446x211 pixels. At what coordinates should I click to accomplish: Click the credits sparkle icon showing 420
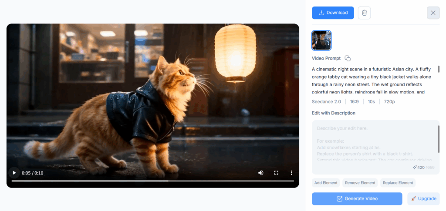[x=415, y=167]
